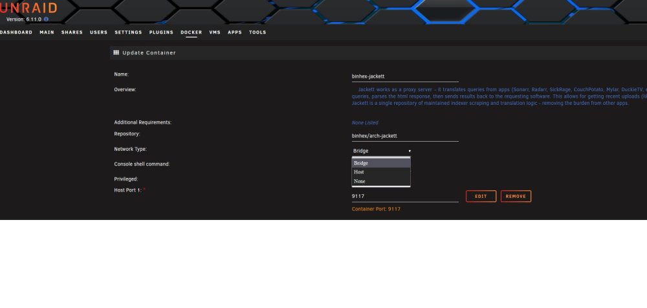Open the Dashboard menu
Viewport: 647px width, 308px height.
(16, 32)
